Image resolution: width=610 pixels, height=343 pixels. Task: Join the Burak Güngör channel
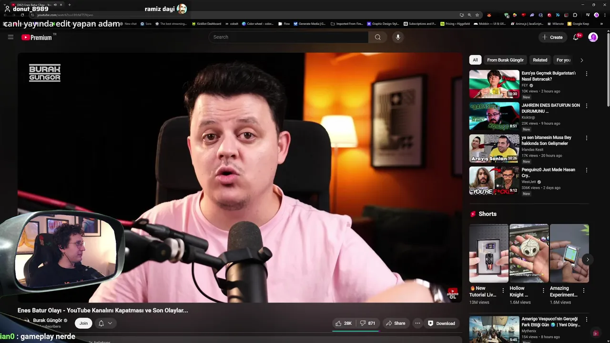pyautogui.click(x=83, y=323)
